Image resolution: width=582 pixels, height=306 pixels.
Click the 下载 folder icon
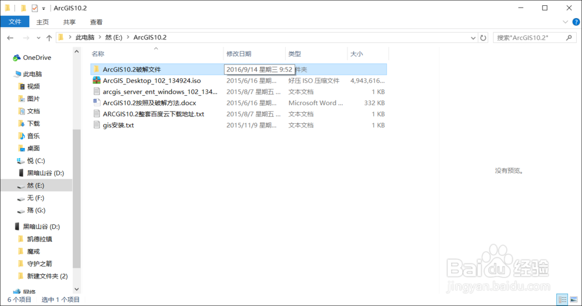tap(22, 123)
